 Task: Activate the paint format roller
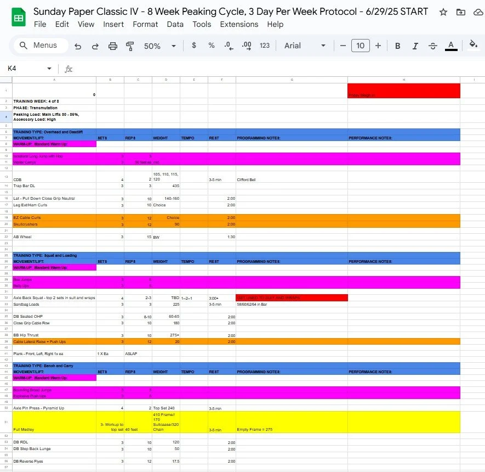click(130, 46)
